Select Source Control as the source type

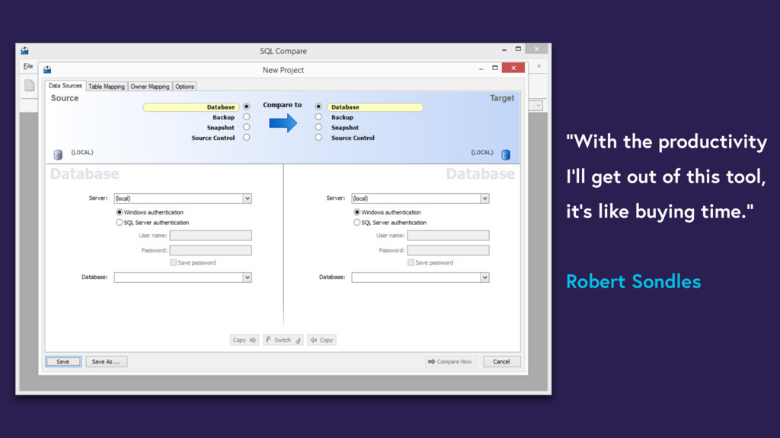[246, 138]
